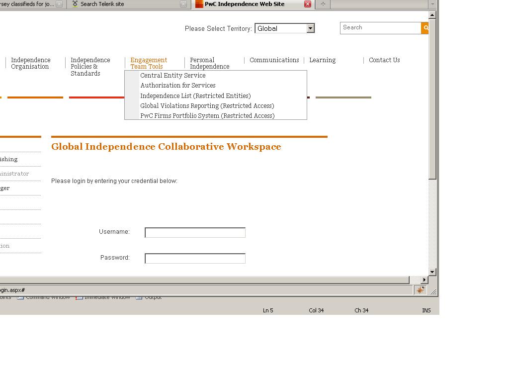Viewport: 509px width, 382px height.
Task: Open a new tab with plus icon
Action: (x=323, y=4)
